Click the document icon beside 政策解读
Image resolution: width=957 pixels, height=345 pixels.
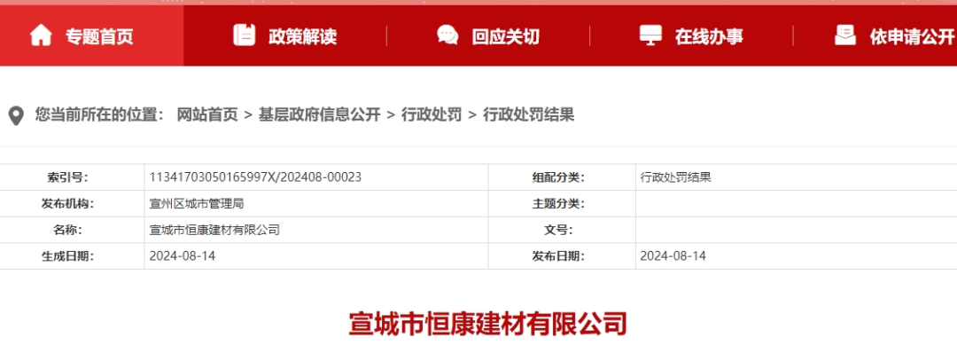coord(245,35)
